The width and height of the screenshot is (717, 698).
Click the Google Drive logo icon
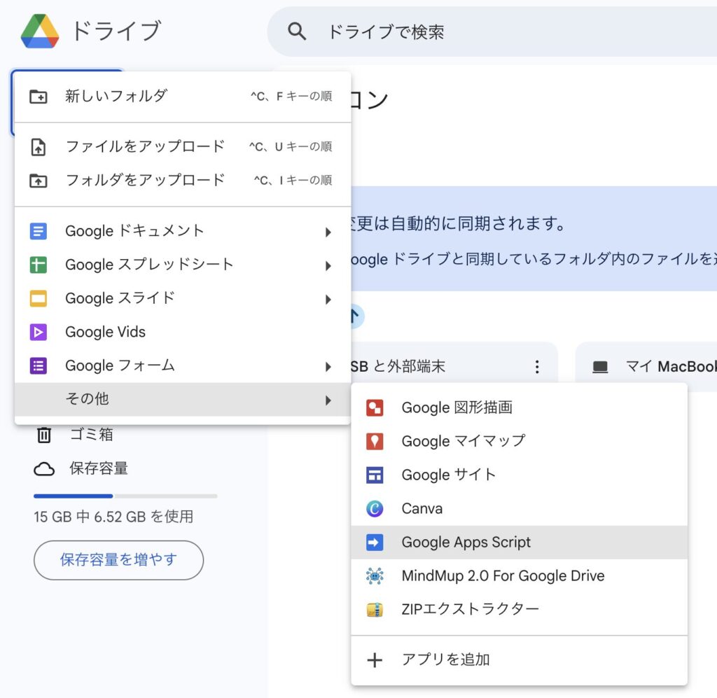(x=40, y=32)
